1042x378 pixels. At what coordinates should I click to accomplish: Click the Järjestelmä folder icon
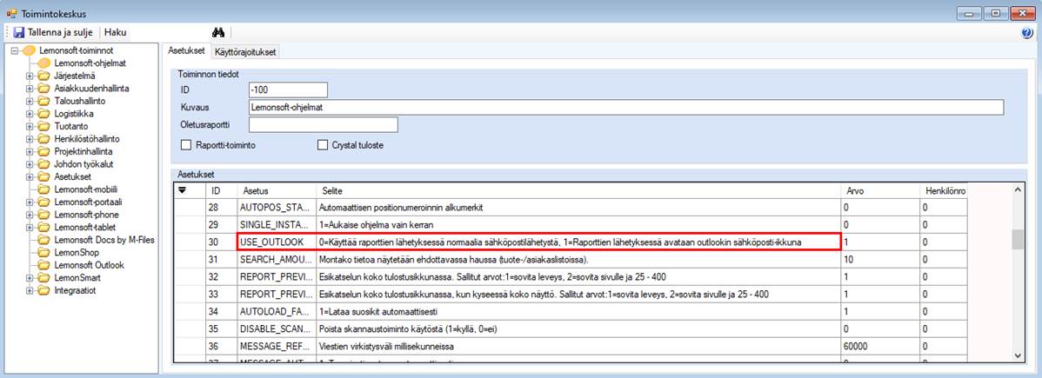coord(43,76)
